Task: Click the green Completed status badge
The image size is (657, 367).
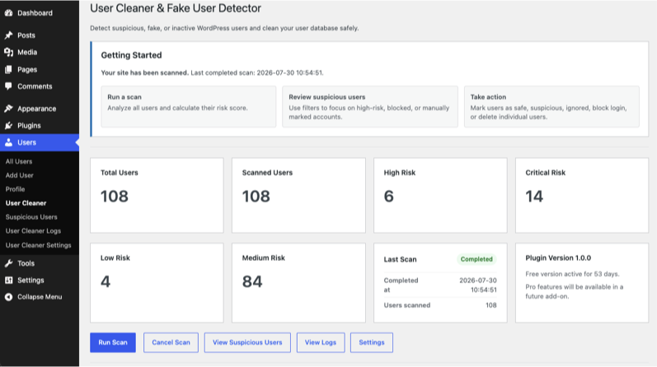Action: (476, 259)
